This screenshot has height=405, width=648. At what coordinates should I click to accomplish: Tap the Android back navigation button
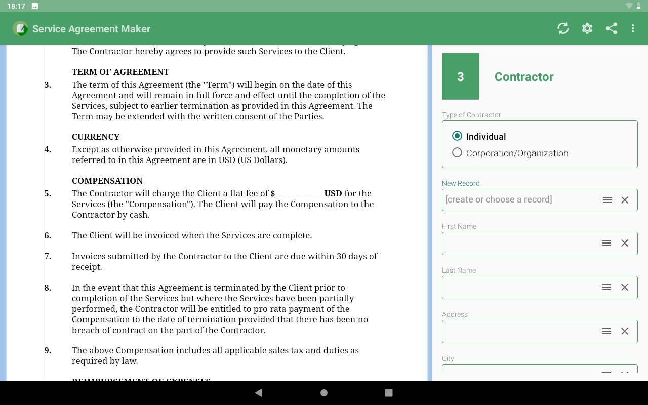[259, 393]
